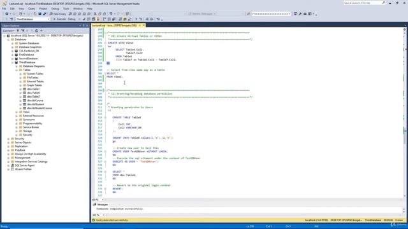
Task: Click the Display Estimated Execution Plan icon
Action: coord(89,19)
